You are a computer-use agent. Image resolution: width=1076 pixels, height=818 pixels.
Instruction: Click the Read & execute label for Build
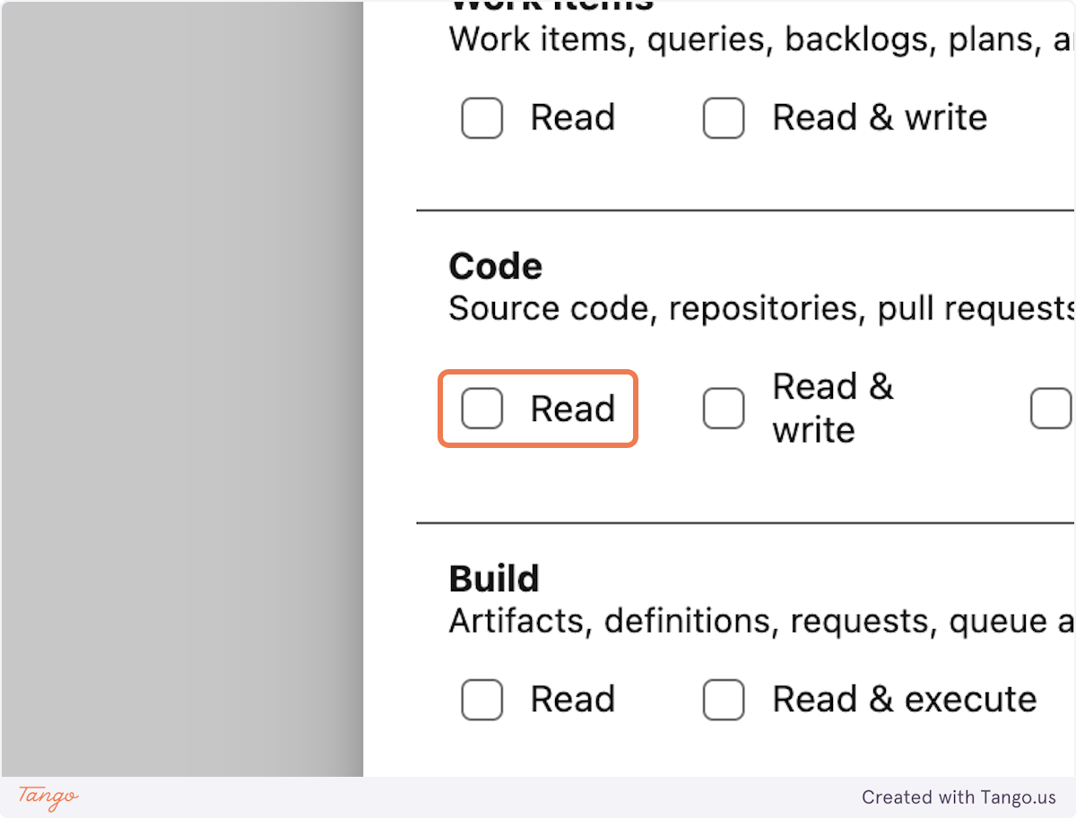[x=901, y=700]
